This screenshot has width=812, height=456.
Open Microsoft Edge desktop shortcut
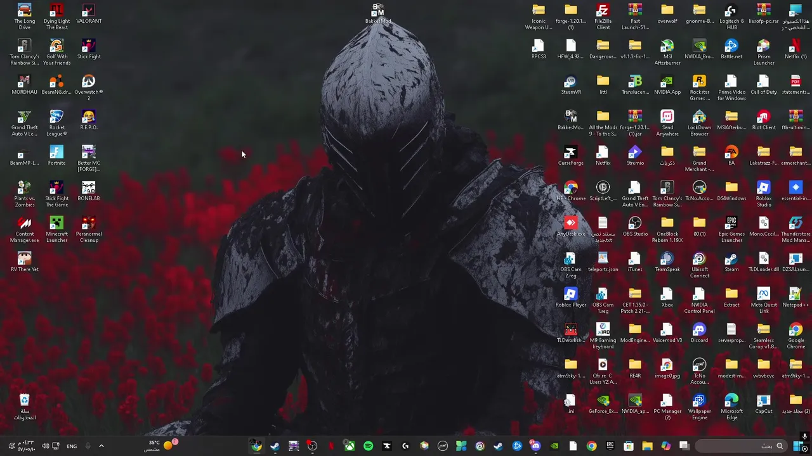731,407
